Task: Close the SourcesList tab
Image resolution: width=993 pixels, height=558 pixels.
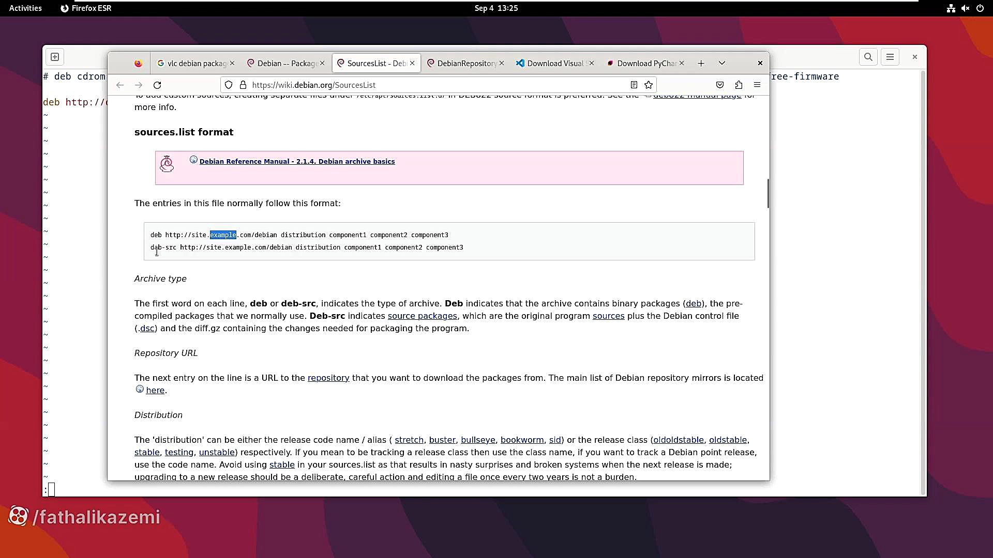Action: (x=412, y=63)
